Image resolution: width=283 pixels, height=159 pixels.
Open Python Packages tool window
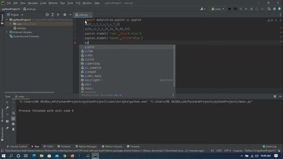86,146
